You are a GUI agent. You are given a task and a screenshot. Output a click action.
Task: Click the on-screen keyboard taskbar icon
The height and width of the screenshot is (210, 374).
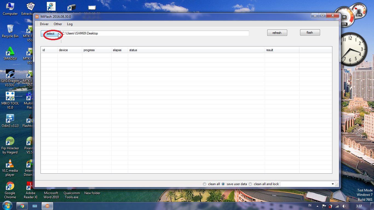coord(35,206)
